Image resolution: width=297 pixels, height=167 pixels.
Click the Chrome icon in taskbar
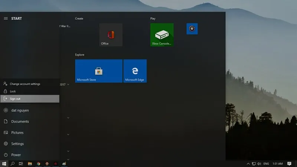(39, 164)
